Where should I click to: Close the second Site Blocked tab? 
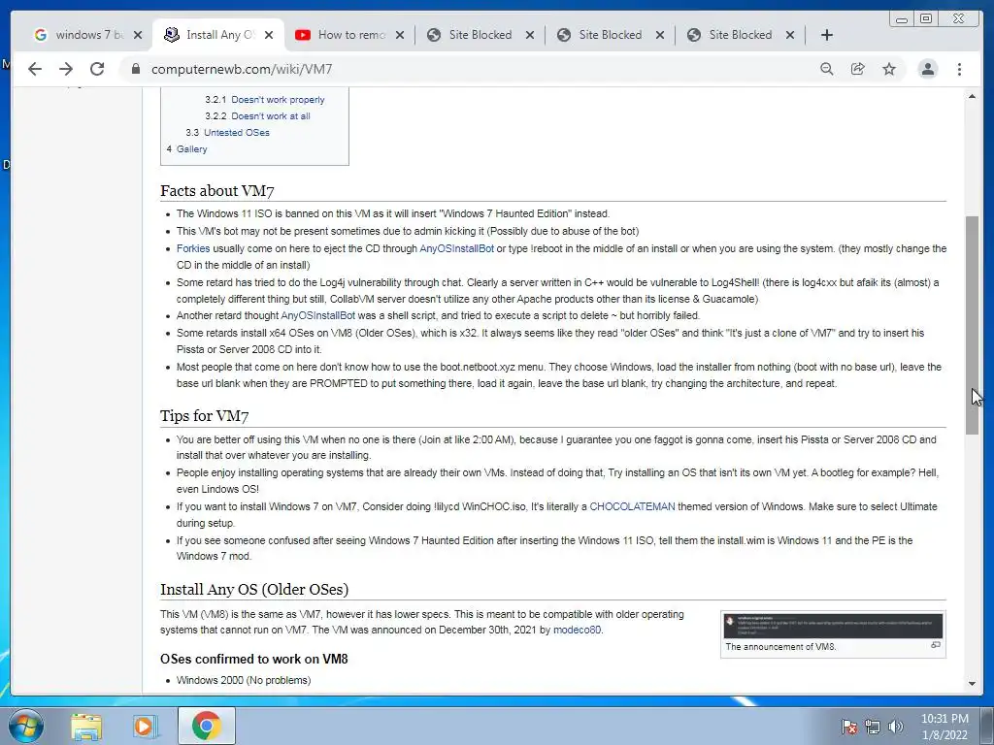point(660,35)
